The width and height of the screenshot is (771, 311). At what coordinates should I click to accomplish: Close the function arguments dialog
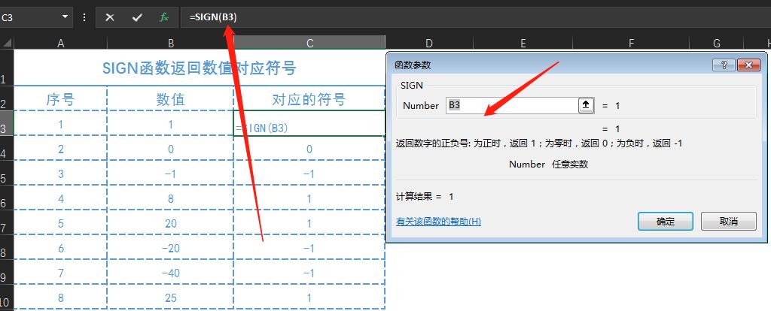[748, 65]
